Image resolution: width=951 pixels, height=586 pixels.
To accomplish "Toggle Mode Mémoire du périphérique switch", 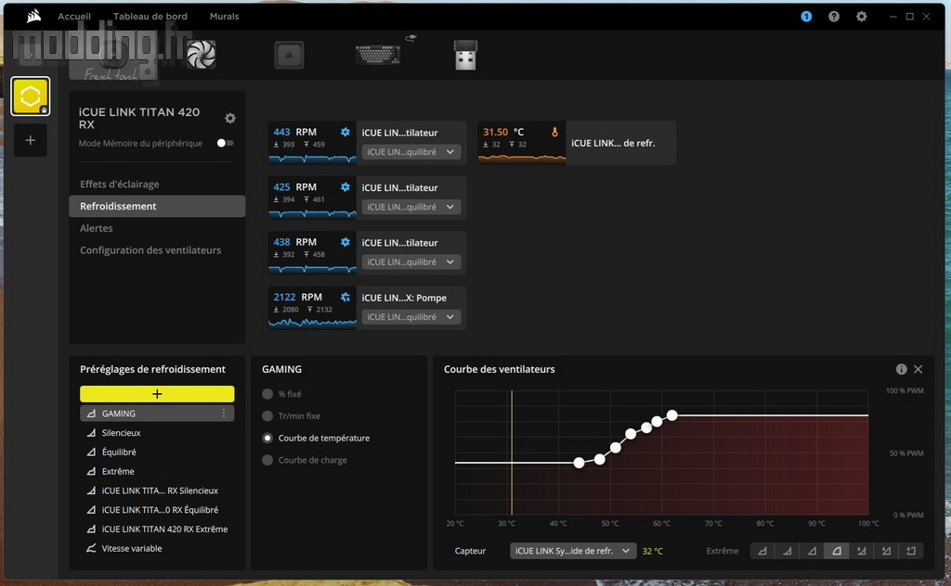I will [x=225, y=143].
